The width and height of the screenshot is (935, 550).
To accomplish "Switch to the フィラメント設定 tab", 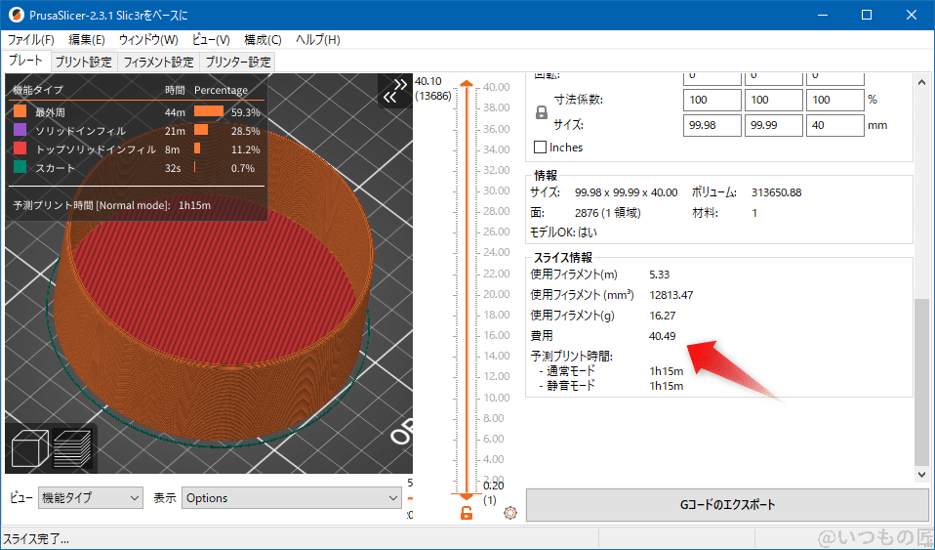I will 158,62.
